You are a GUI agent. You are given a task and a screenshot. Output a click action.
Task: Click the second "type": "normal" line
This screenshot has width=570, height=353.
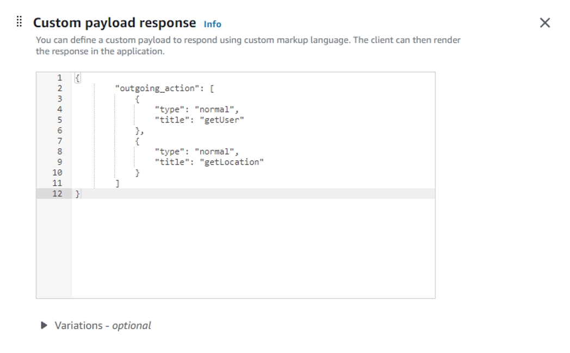pyautogui.click(x=196, y=152)
